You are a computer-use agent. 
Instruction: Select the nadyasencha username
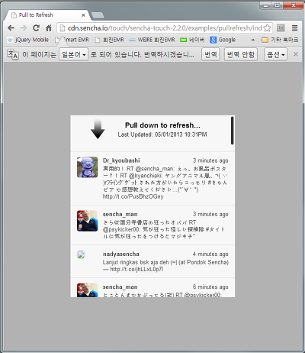(121, 254)
